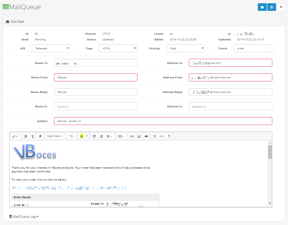
Task: Click the Comm input field
Action: (x=253, y=49)
